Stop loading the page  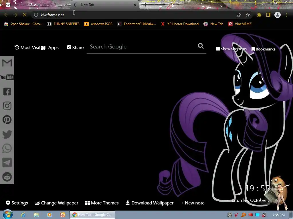click(x=25, y=15)
